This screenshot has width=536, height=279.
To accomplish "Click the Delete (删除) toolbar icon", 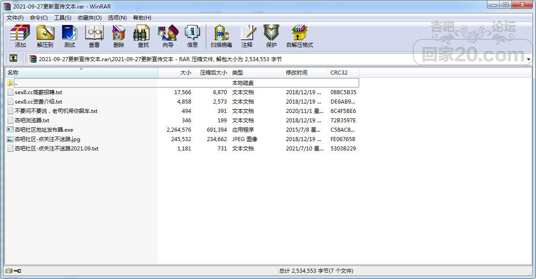I will [119, 33].
